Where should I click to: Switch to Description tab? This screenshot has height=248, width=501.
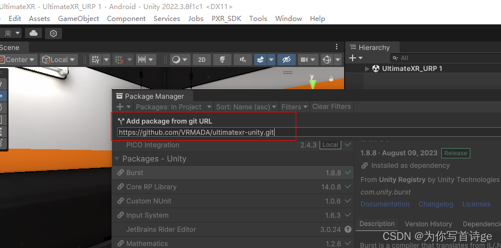376,224
